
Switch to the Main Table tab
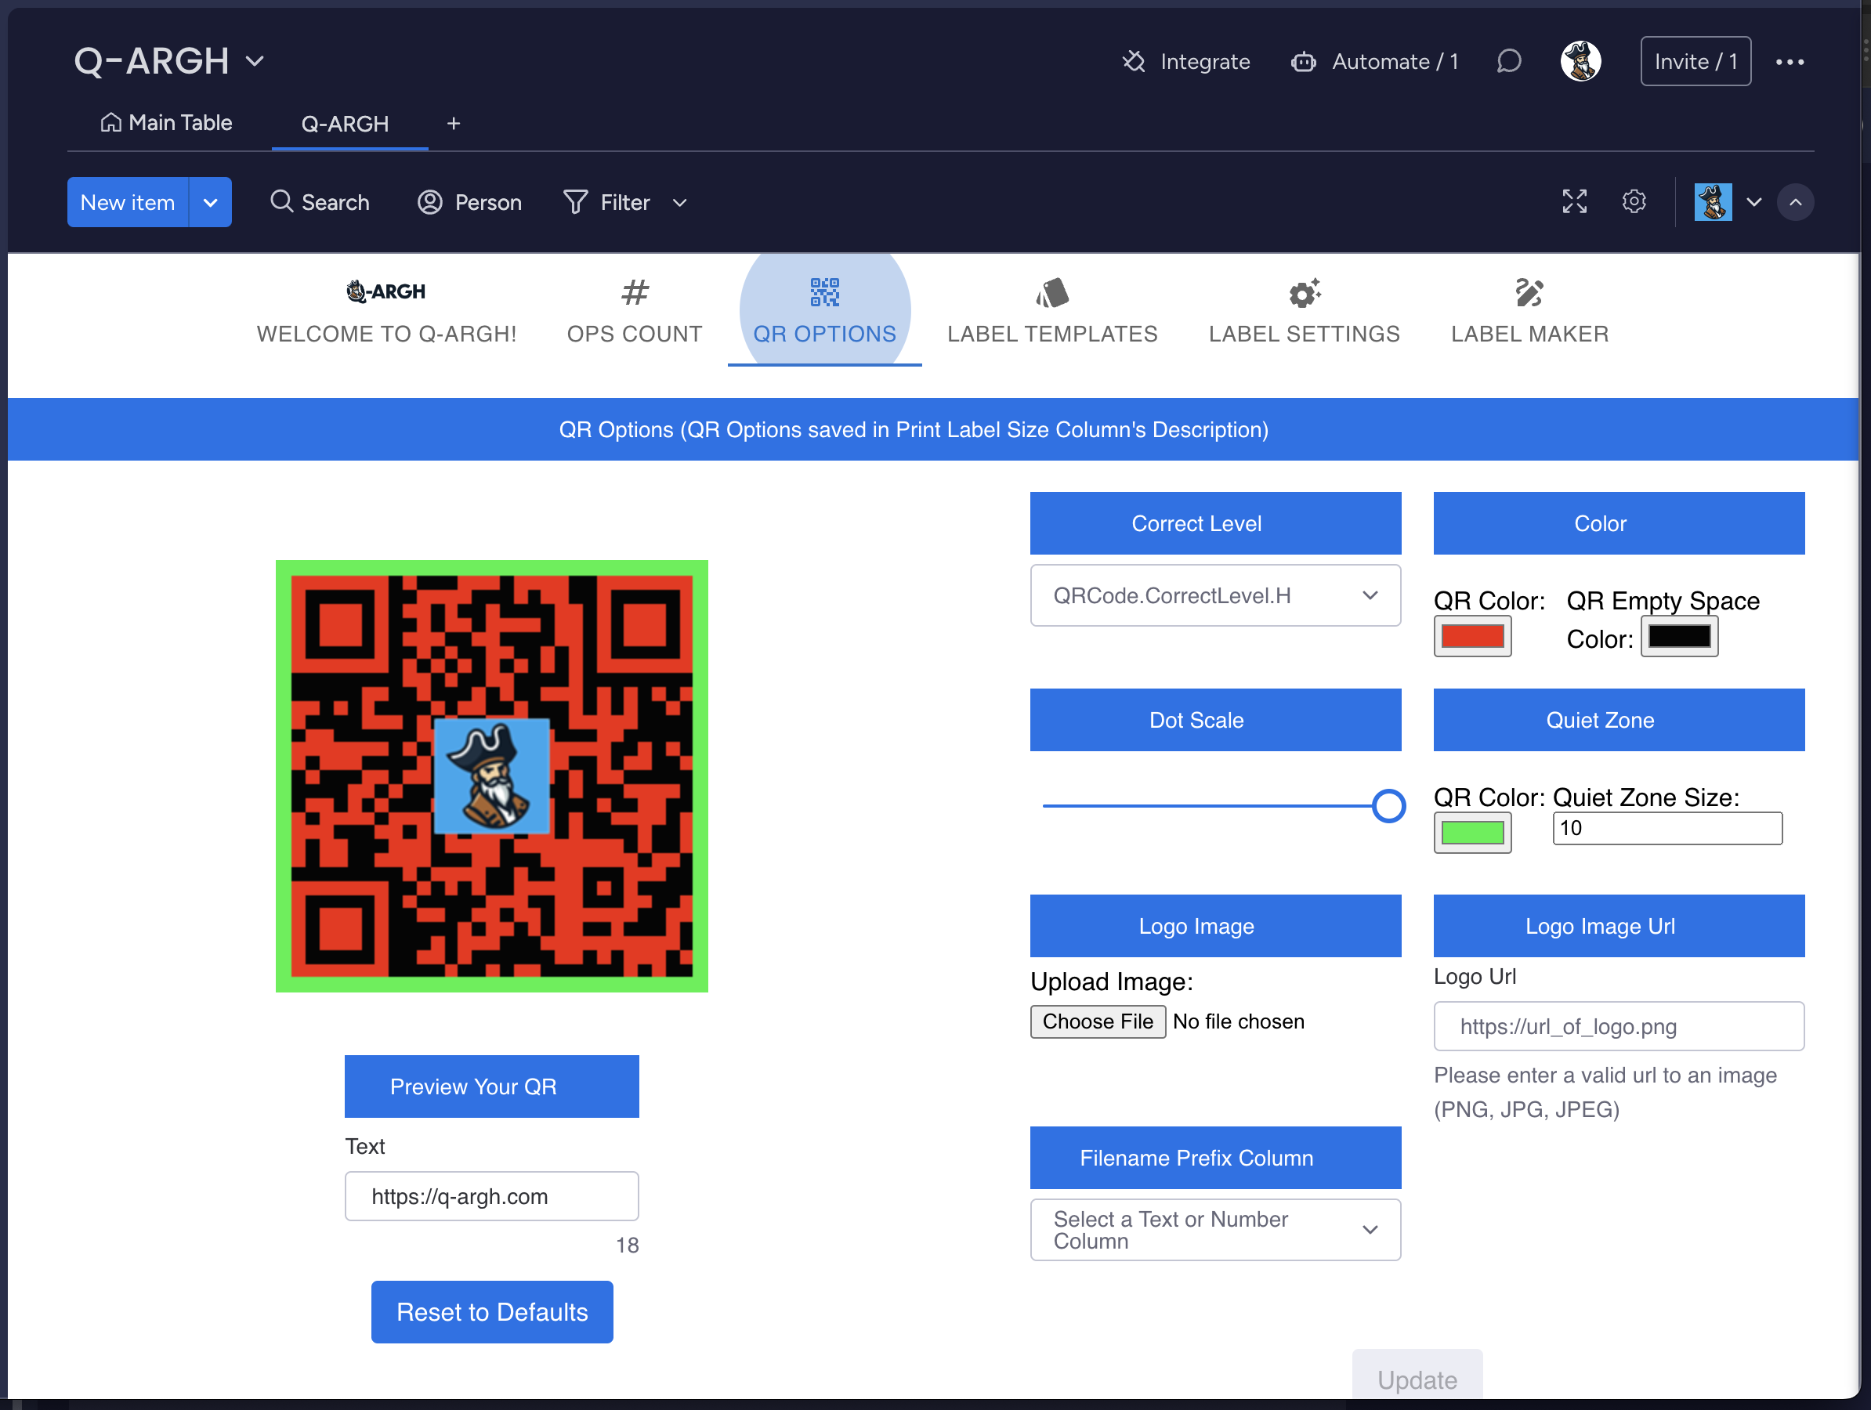[x=167, y=124]
